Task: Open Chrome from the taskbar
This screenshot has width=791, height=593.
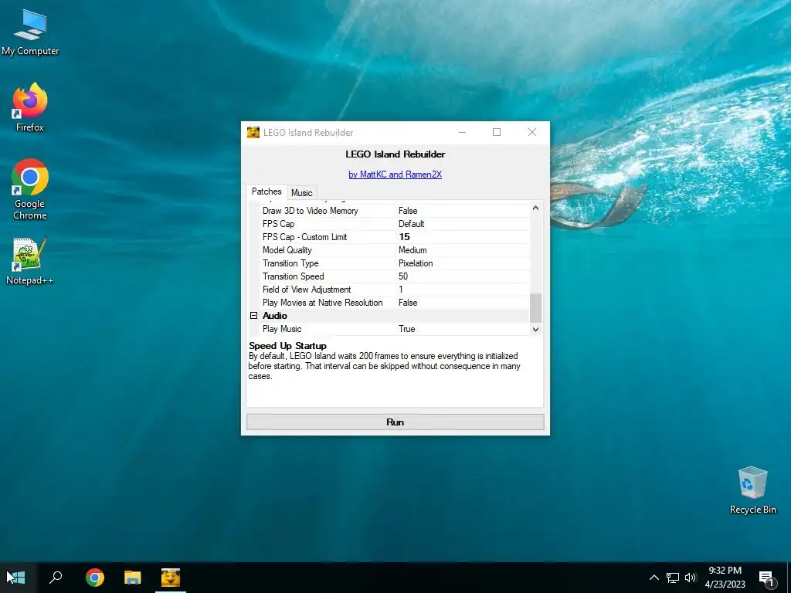Action: click(x=94, y=578)
